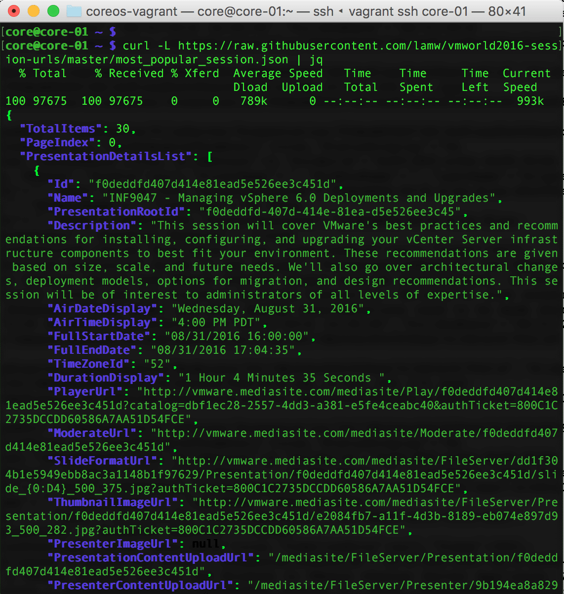The width and height of the screenshot is (564, 594).
Task: Click the "PresentationDetailsList" key
Action: (106, 157)
